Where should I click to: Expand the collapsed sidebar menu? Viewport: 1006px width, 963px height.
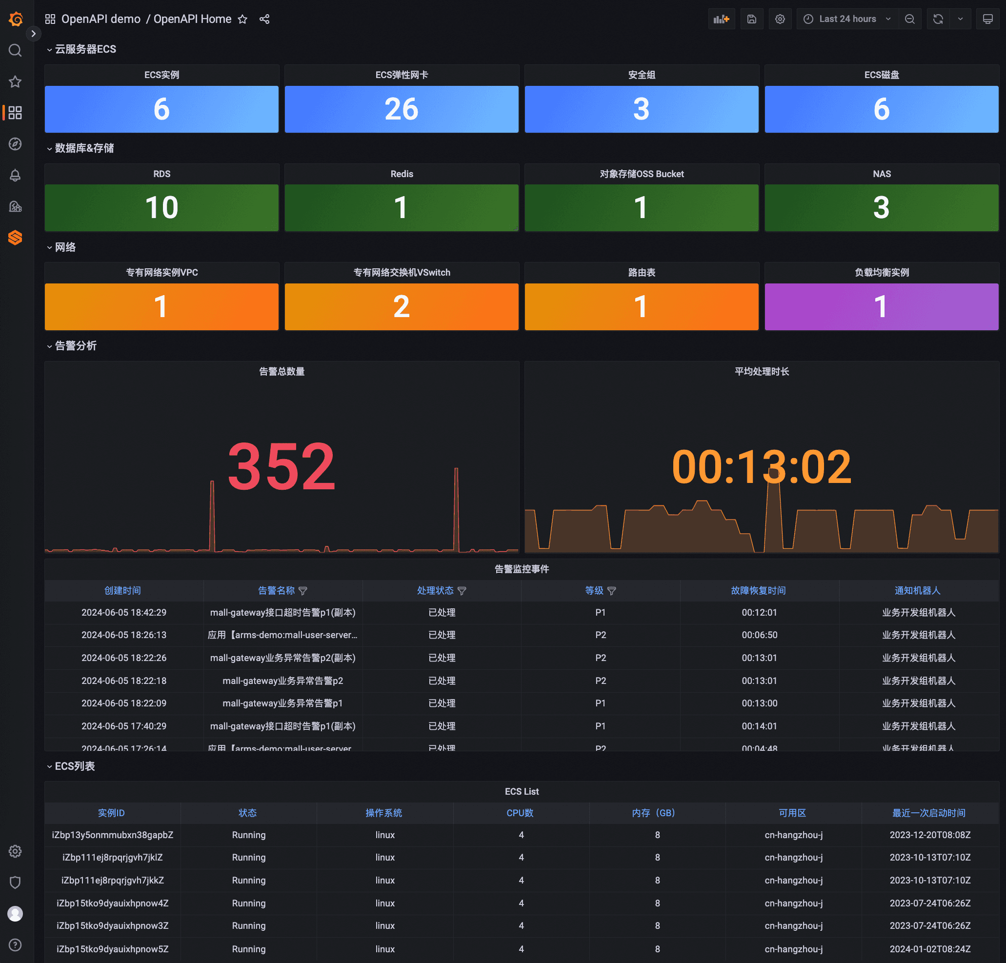click(x=33, y=33)
